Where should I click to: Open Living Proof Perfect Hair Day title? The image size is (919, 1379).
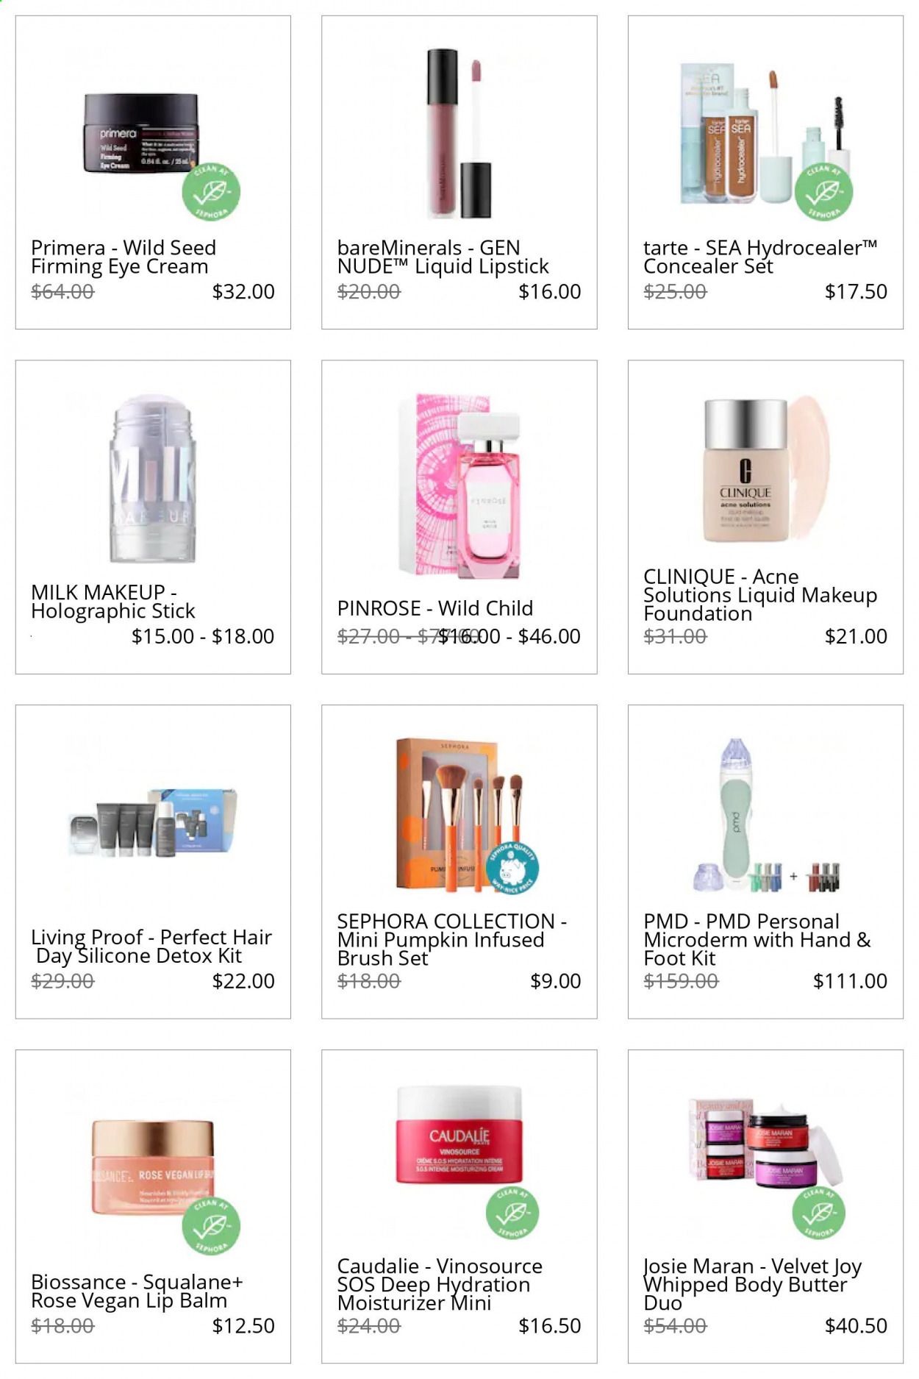(x=151, y=946)
